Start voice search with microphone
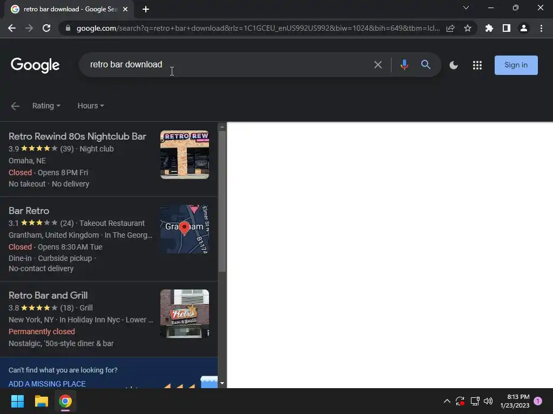Image resolution: width=553 pixels, height=414 pixels. pyautogui.click(x=404, y=65)
